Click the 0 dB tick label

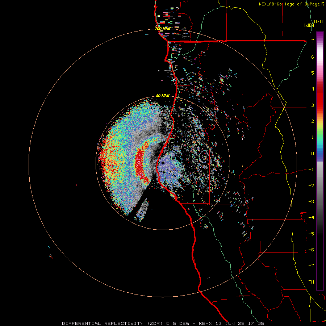pos(313,154)
